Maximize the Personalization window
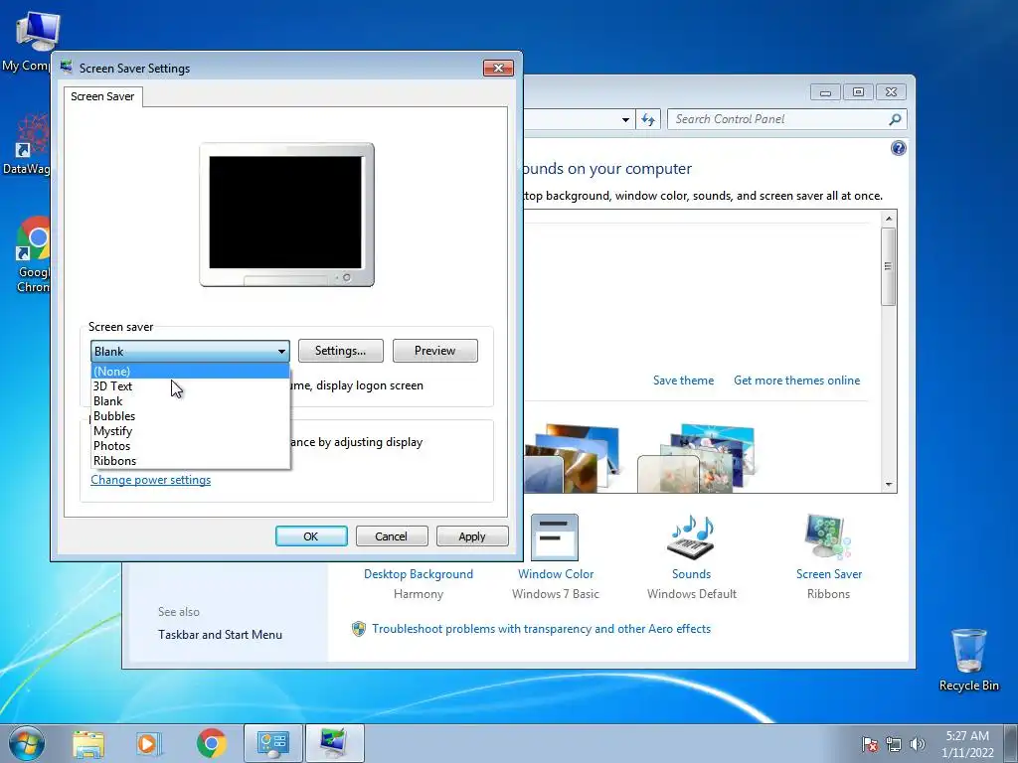Screen dimensions: 1018x763 click(858, 92)
